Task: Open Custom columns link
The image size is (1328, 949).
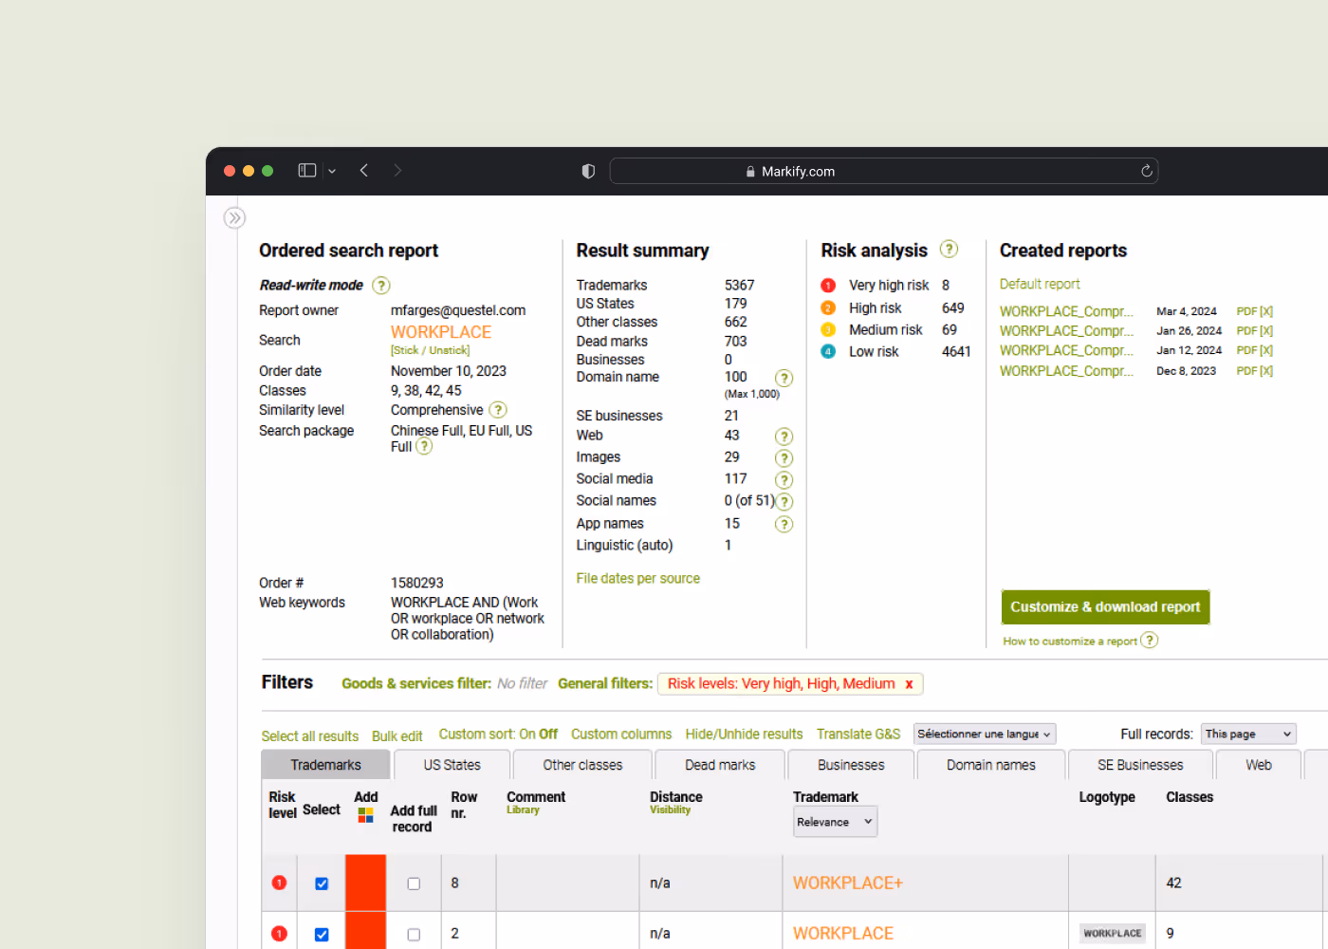Action: (x=621, y=734)
